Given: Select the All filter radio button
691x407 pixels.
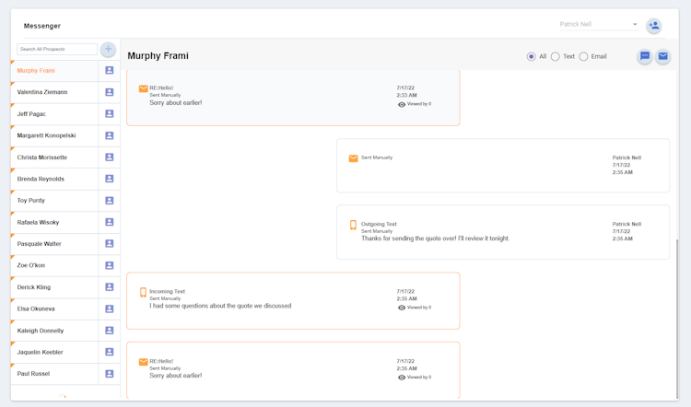Looking at the screenshot, I should 532,57.
